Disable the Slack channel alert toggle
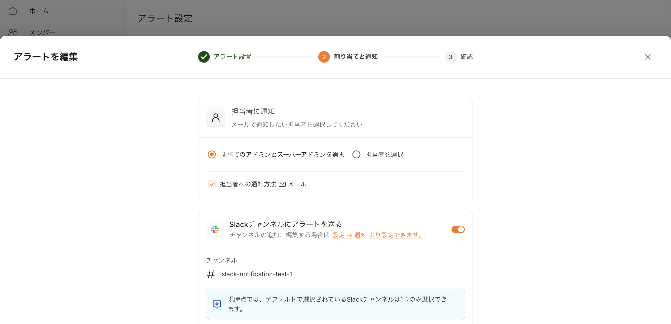This screenshot has height=324, width=671. pyautogui.click(x=458, y=229)
